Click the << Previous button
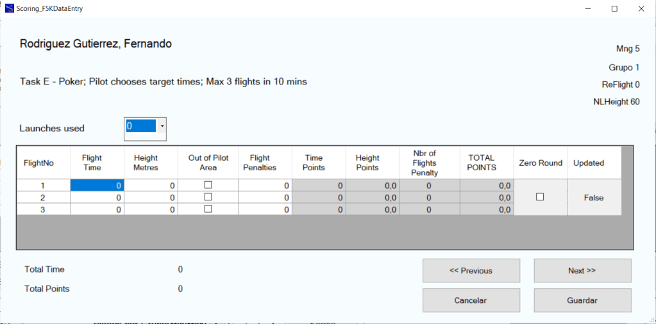The height and width of the screenshot is (324, 656). [471, 271]
